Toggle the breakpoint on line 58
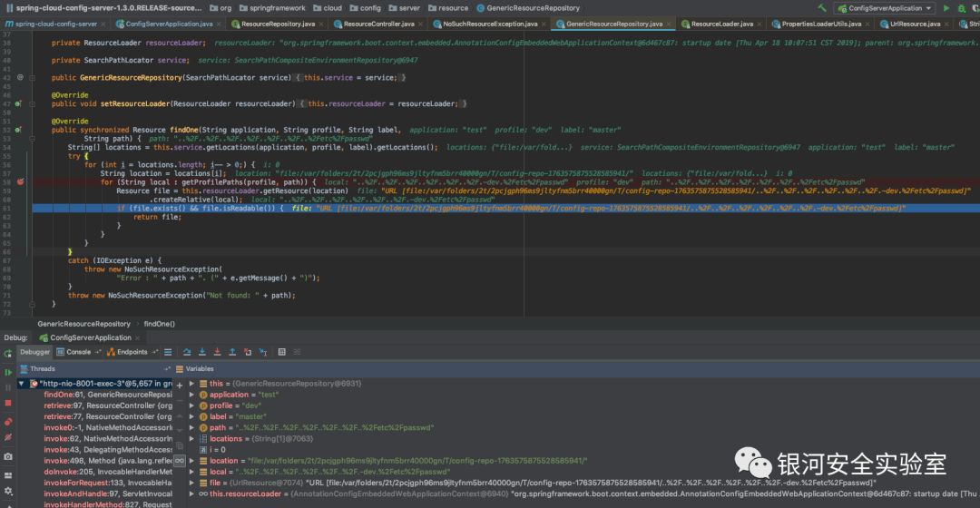 (20, 181)
